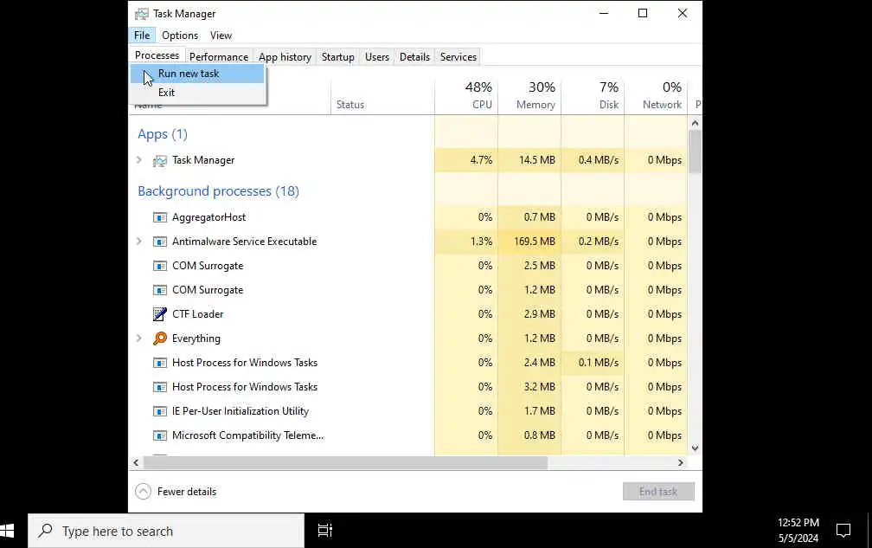This screenshot has width=872, height=548.
Task: Click the Background processes (18) heading
Action: (x=218, y=190)
